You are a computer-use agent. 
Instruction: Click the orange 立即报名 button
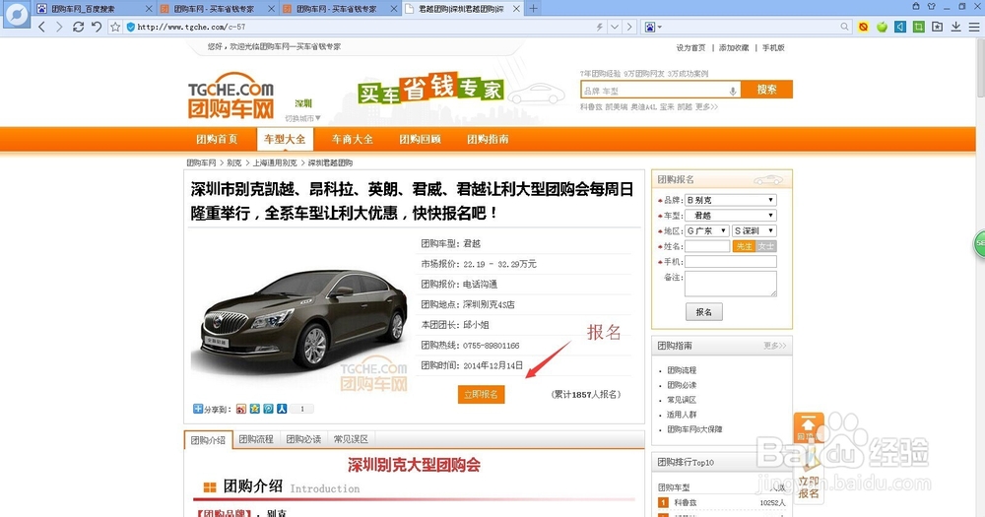pos(482,394)
